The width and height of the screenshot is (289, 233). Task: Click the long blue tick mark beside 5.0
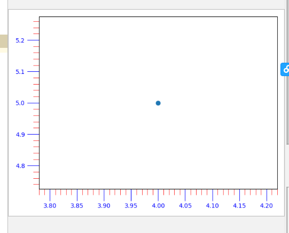(33, 103)
